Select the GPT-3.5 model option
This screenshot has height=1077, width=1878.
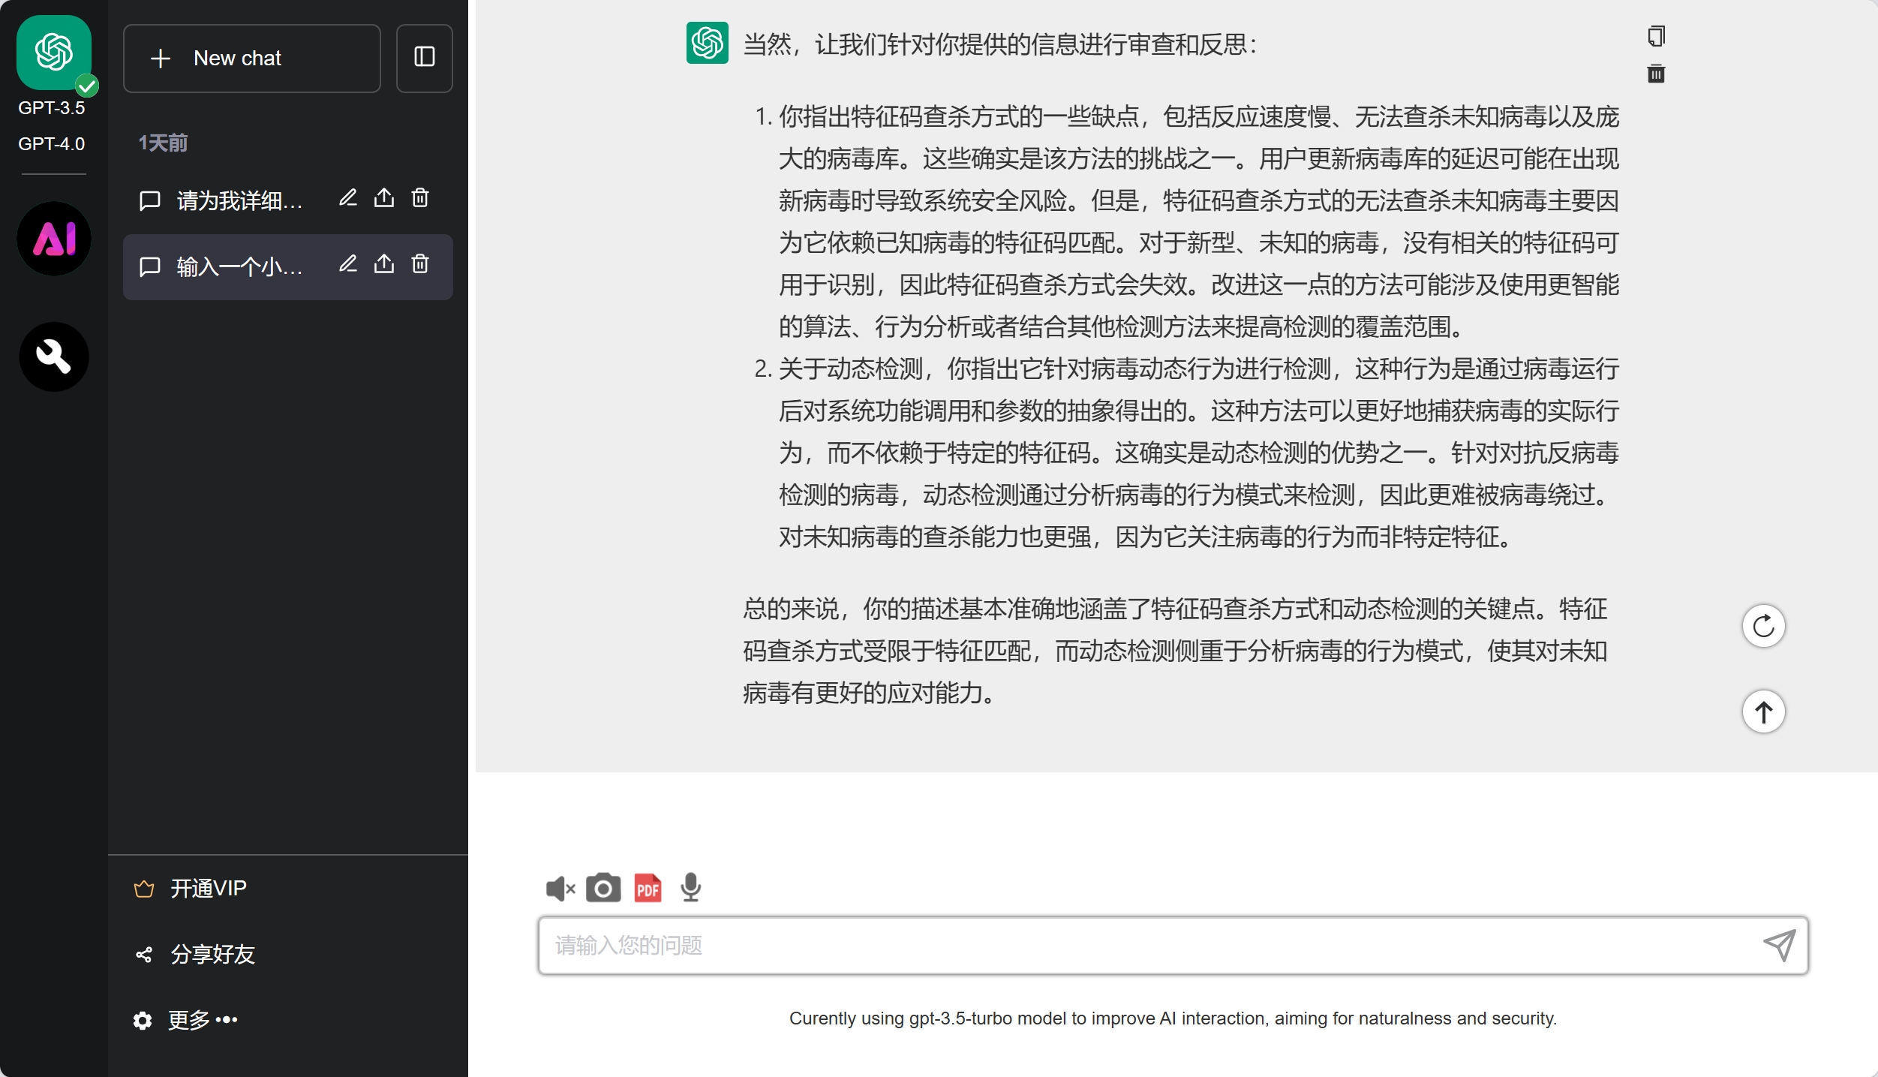[51, 107]
